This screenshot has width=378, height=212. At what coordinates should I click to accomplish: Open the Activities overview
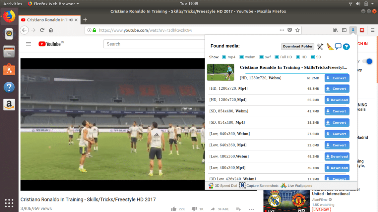pyautogui.click(x=13, y=4)
